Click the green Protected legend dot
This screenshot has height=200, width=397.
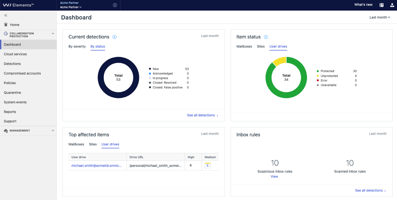pyautogui.click(x=318, y=71)
